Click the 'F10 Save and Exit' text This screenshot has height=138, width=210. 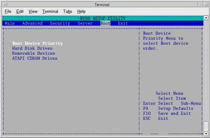coord(167,113)
